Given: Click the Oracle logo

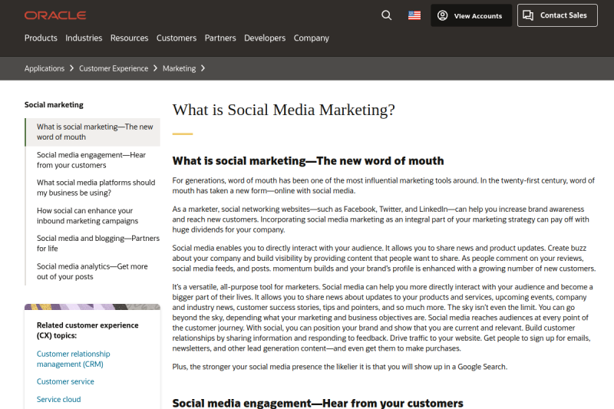Looking at the screenshot, I should (55, 15).
